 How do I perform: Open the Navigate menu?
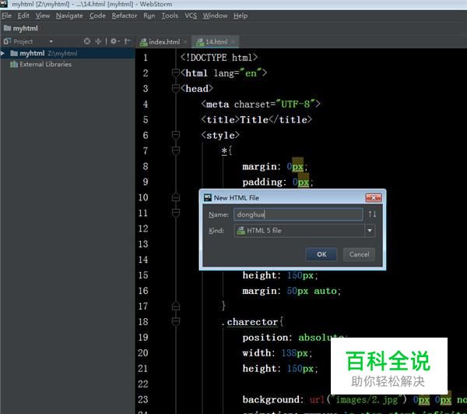click(69, 16)
